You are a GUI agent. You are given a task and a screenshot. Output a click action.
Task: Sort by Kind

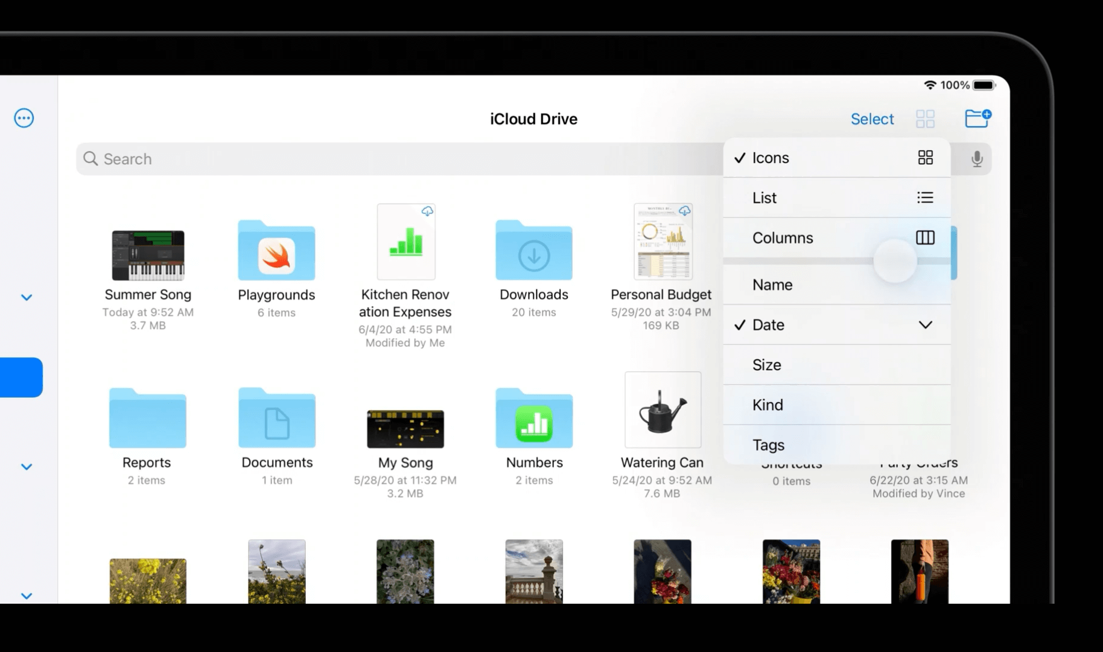coord(836,404)
